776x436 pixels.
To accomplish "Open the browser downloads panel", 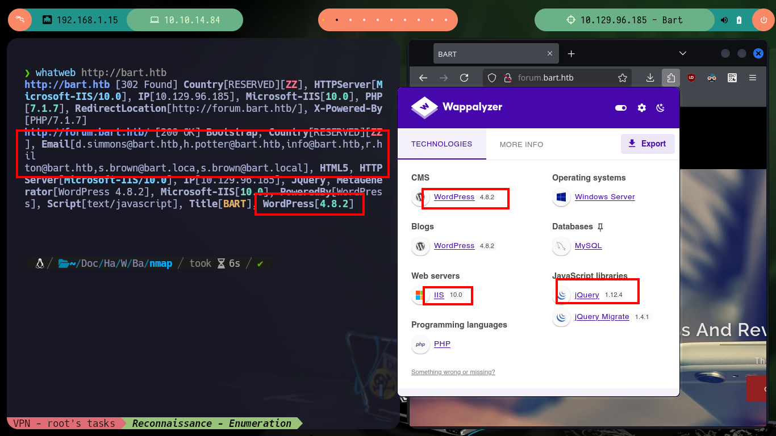I will 651,78.
